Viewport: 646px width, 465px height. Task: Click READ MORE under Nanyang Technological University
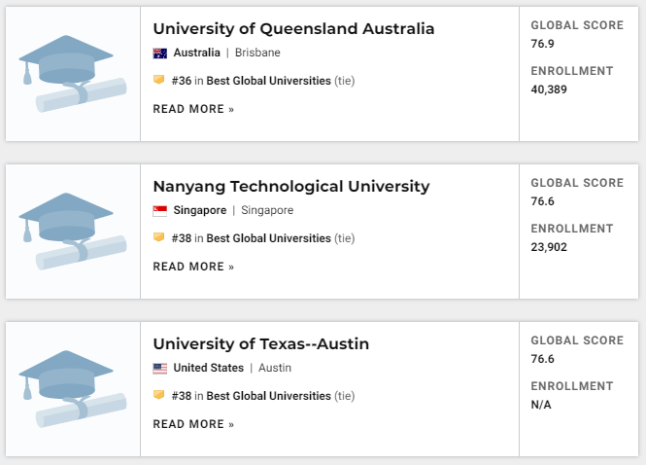pyautogui.click(x=193, y=267)
